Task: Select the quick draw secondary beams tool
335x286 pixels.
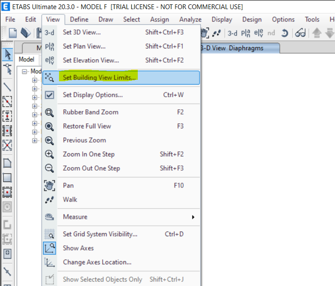Action: click(x=7, y=131)
